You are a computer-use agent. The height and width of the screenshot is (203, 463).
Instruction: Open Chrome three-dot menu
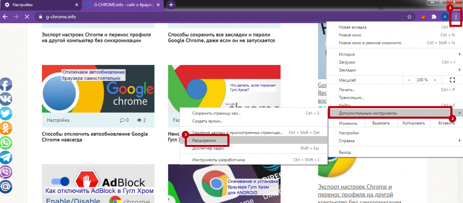coord(456,17)
